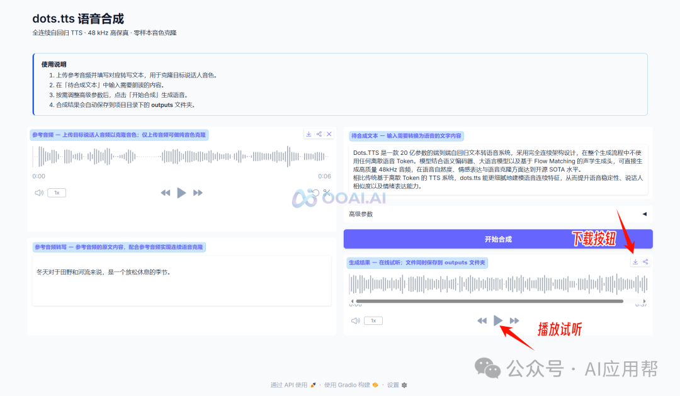Play the reference audio
The height and width of the screenshot is (396, 680).
pos(181,193)
